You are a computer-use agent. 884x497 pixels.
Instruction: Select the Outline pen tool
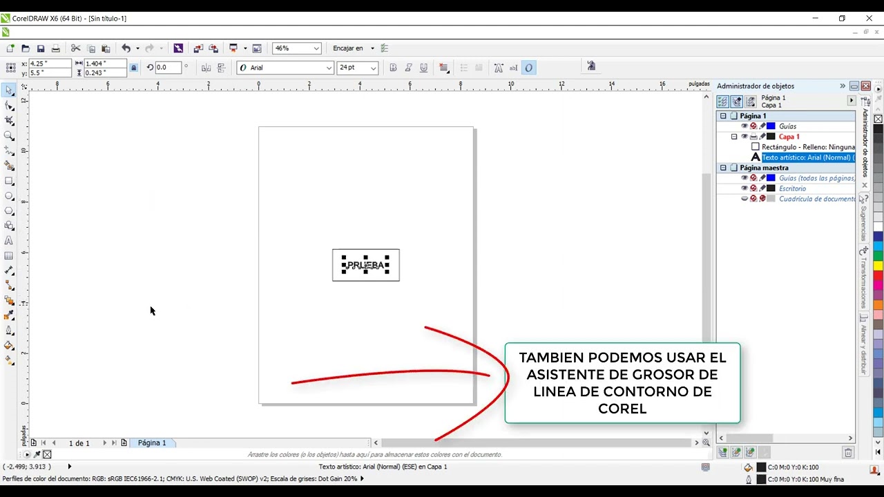[9, 331]
